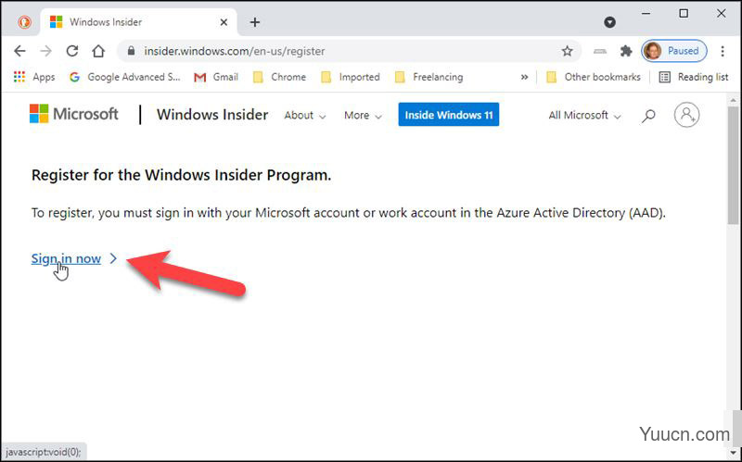This screenshot has width=742, height=462.
Task: Reload the page
Action: tap(72, 51)
